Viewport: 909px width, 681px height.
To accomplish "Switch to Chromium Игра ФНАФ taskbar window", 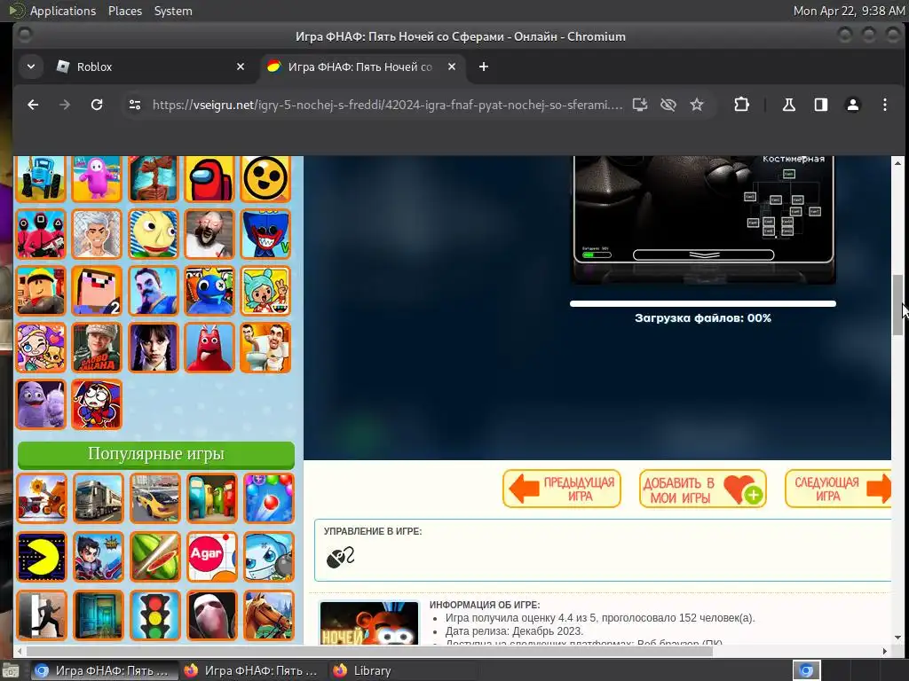I will [104, 670].
